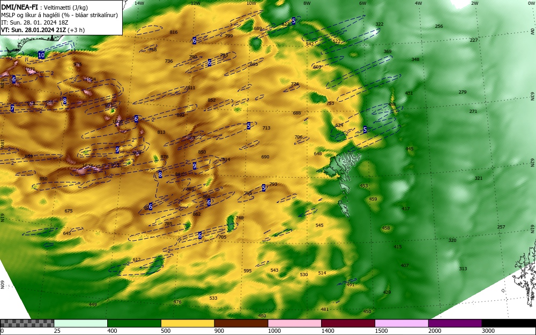Click the 'VT: Sun. 28.01.2024 21Z' line
This screenshot has width=536, height=335.
click(33, 30)
